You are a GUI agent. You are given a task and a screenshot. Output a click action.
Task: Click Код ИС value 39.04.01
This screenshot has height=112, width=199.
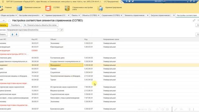click(x=35, y=72)
